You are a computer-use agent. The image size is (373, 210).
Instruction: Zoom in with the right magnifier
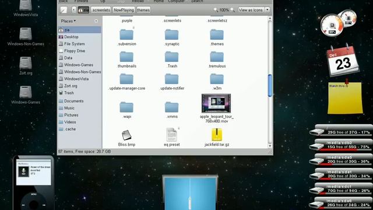[233, 10]
